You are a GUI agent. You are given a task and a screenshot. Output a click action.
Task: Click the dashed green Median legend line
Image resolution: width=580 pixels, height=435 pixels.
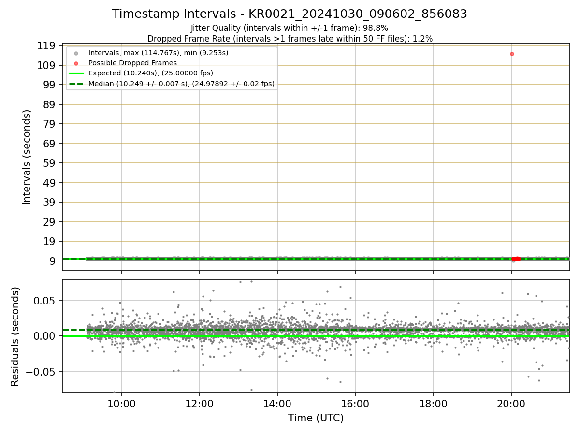[76, 84]
